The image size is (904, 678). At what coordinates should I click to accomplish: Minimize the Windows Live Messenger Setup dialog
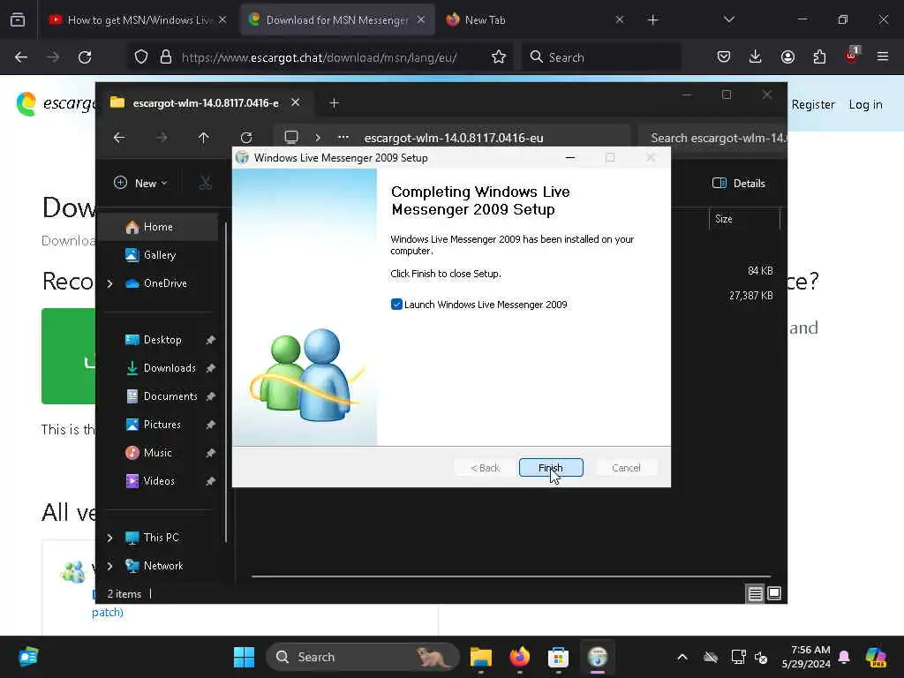[570, 157]
